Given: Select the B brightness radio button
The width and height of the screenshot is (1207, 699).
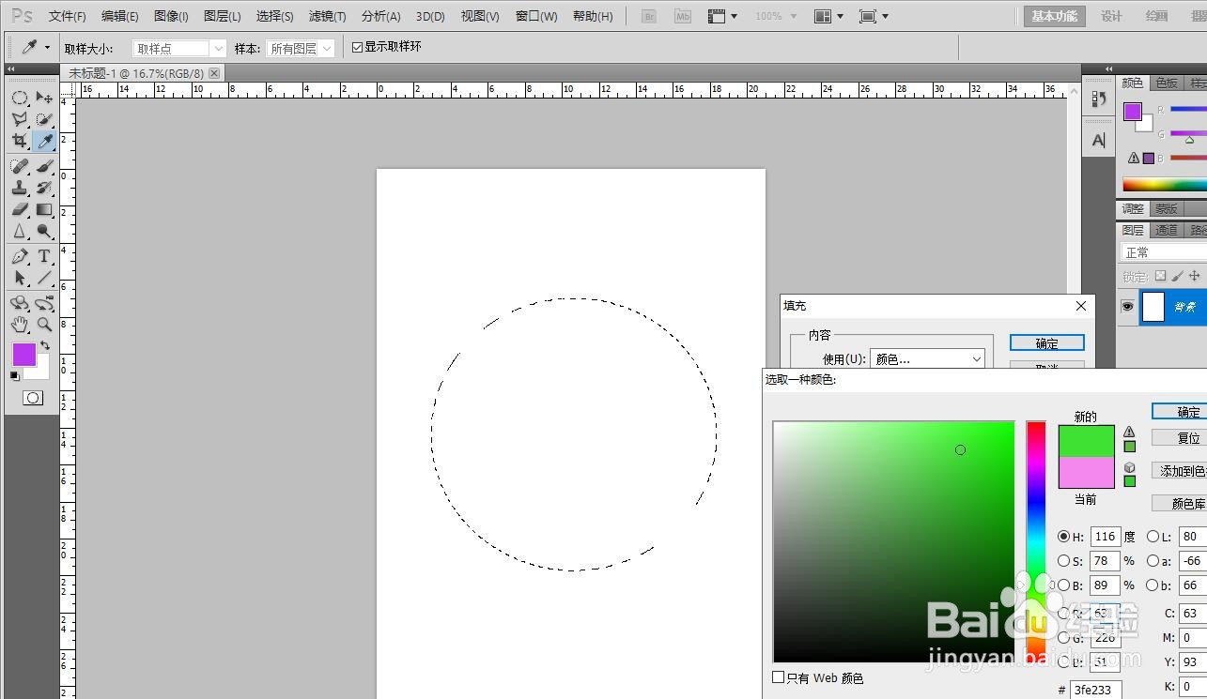Looking at the screenshot, I should tap(1063, 585).
